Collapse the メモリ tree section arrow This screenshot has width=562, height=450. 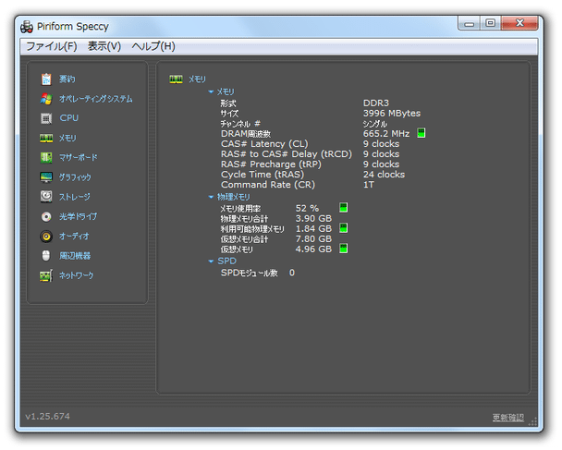tap(211, 92)
